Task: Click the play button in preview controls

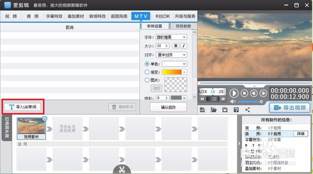Action: 234,93
